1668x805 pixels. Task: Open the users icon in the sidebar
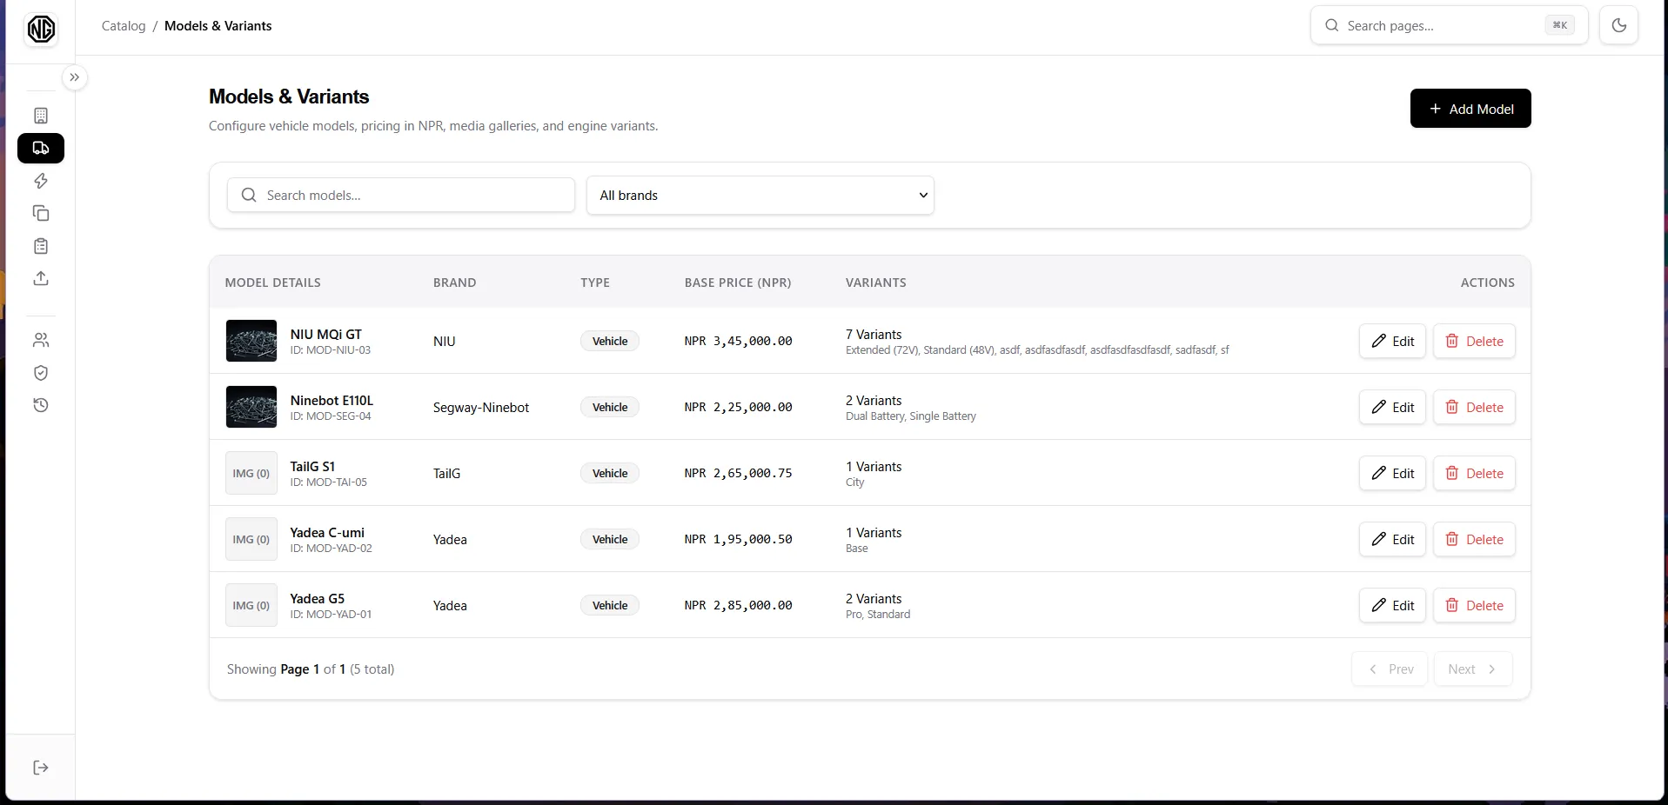pos(41,340)
